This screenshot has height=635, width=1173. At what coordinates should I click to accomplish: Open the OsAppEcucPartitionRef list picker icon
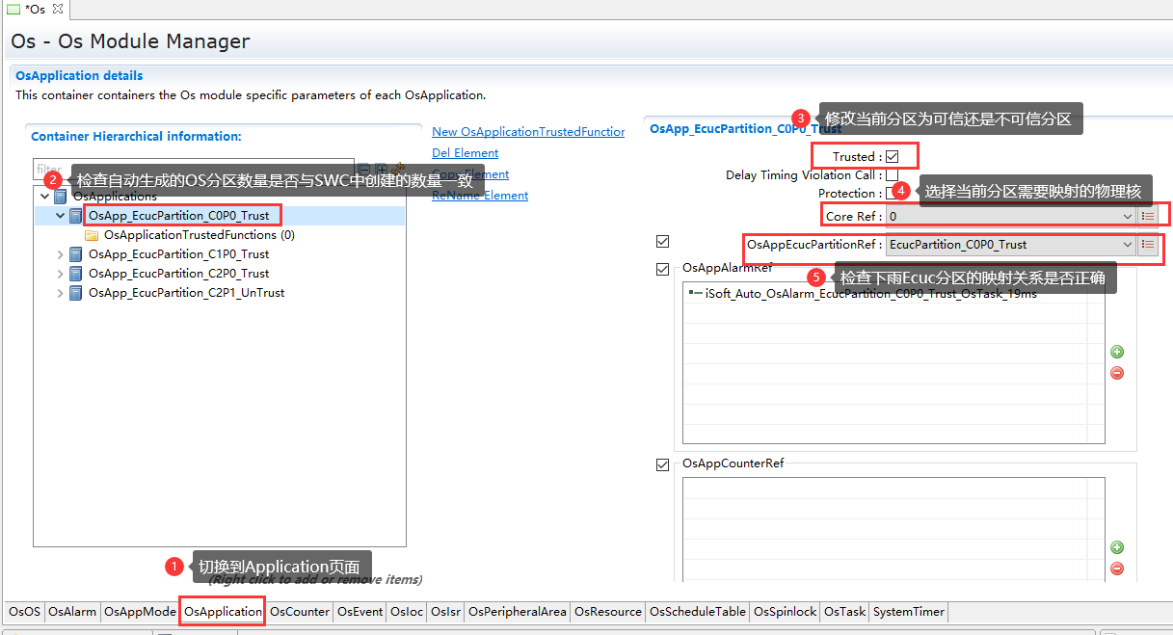click(1147, 245)
